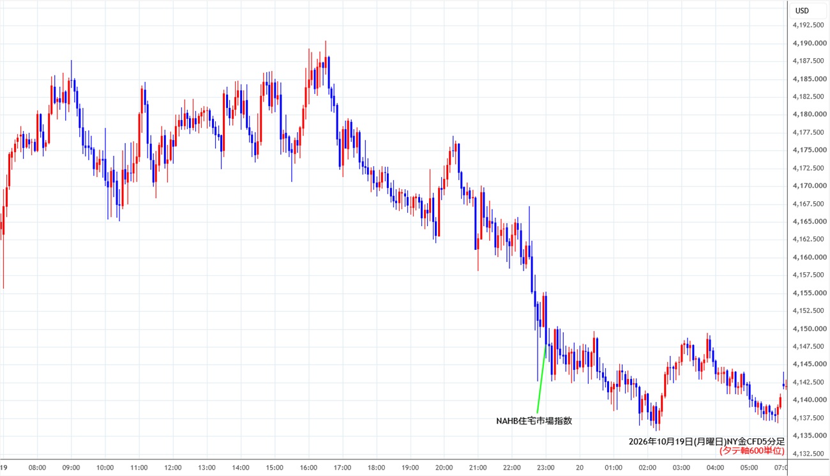Click the 10:00 time axis label
830x476 pixels.
[x=105, y=468]
